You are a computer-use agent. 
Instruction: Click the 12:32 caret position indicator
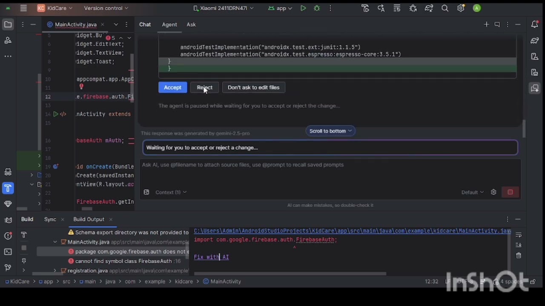[431, 281]
